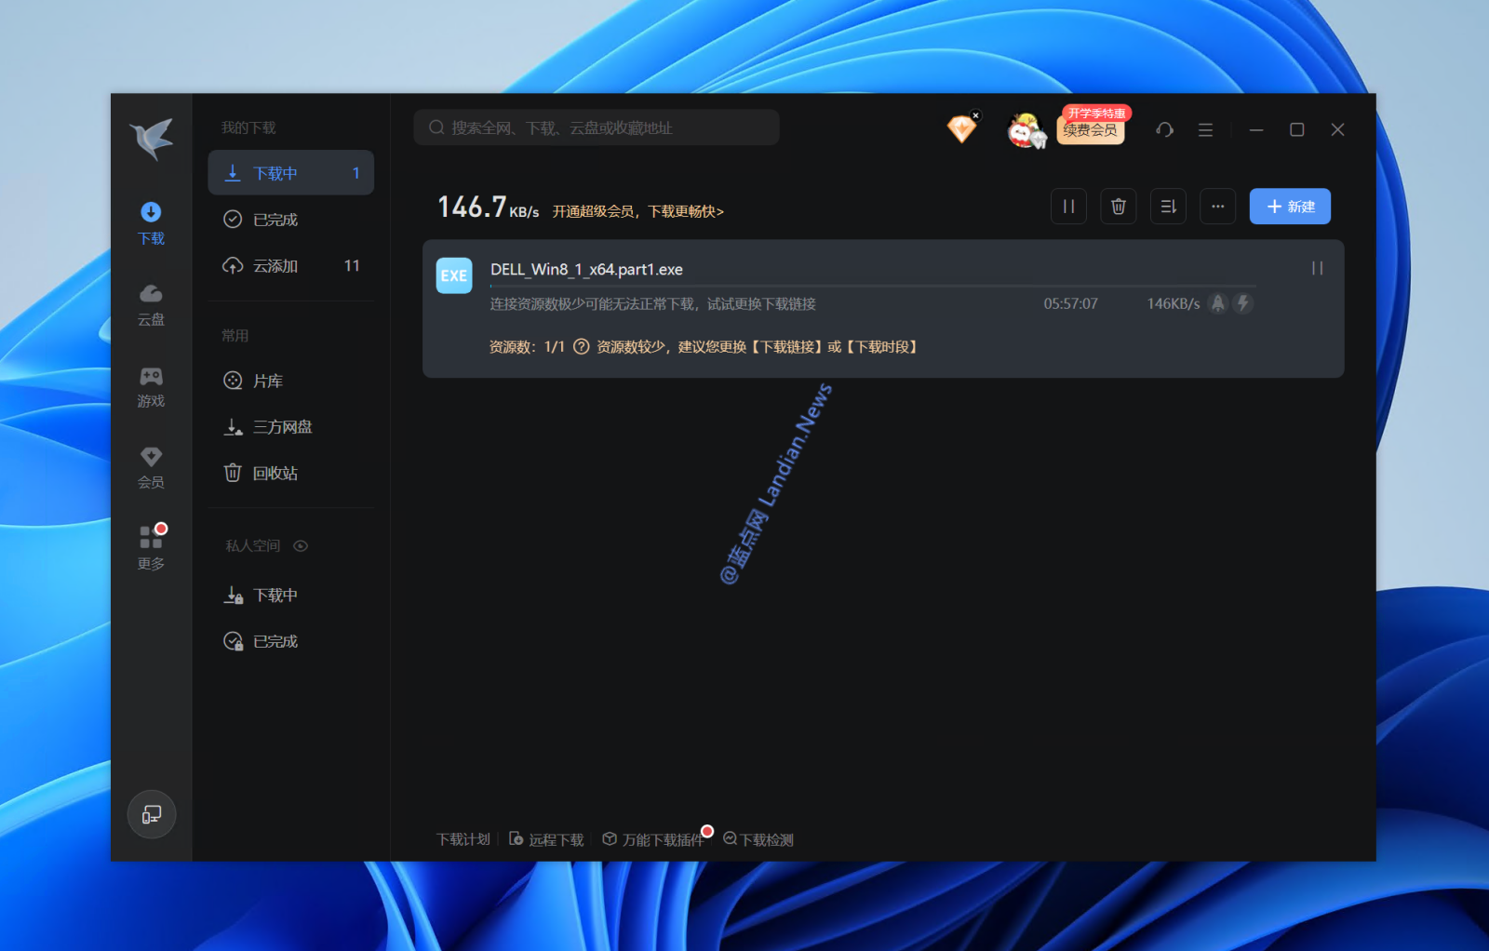Click 续费会员 renew membership button
1489x951 pixels.
click(x=1091, y=131)
